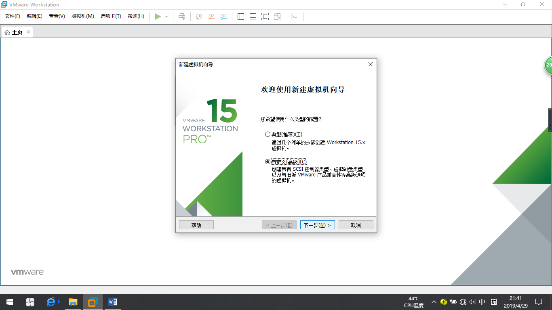Screen dimensions: 552x310
Task: Open the Windows Start menu
Action: pyautogui.click(x=10, y=302)
